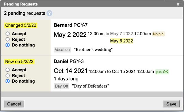The image size is (184, 112).
Task: Click the green 'p.c. OK' badge
Action: click(x=162, y=72)
